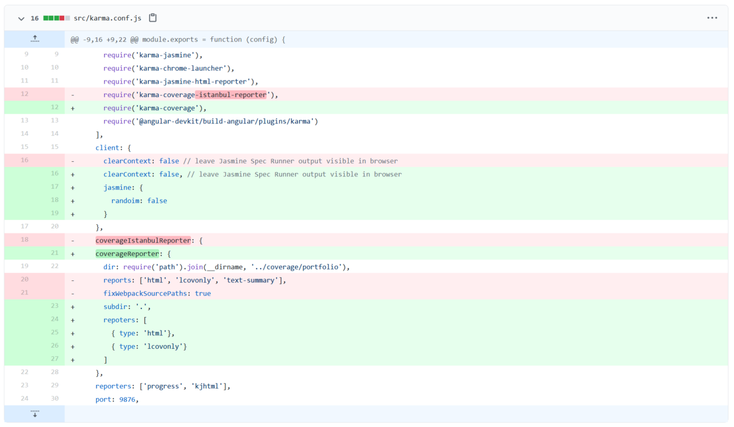Click new line number 17 in the gutter
The image size is (734, 427).
(54, 187)
